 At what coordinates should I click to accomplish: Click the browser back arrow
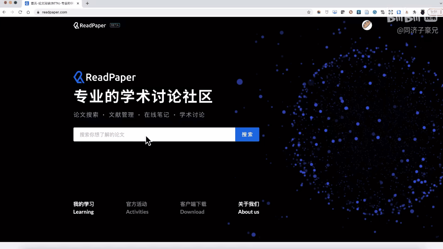[4, 12]
